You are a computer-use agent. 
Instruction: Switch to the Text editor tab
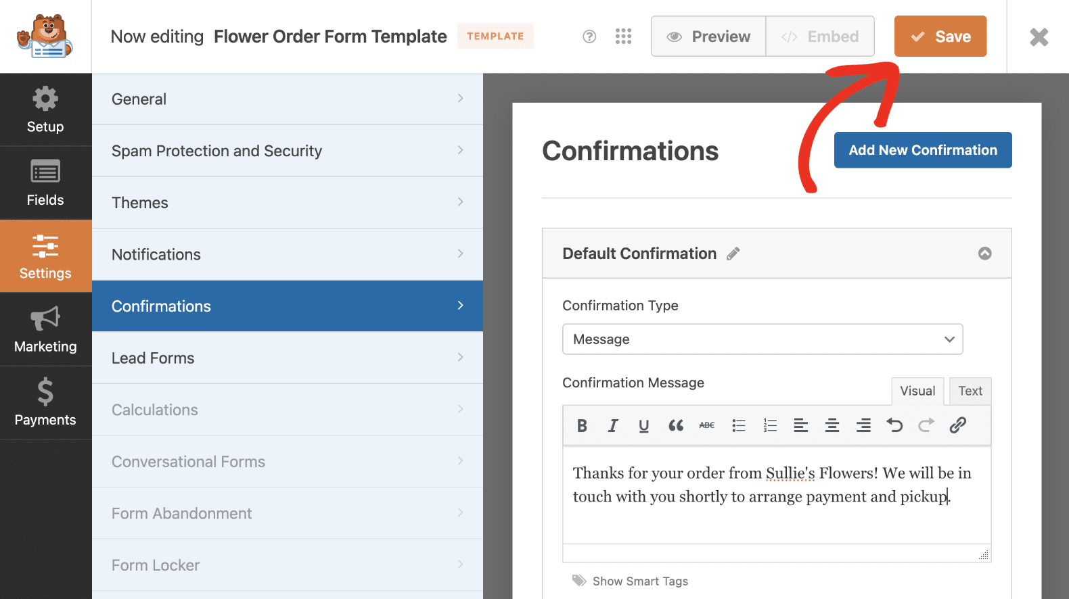tap(970, 391)
